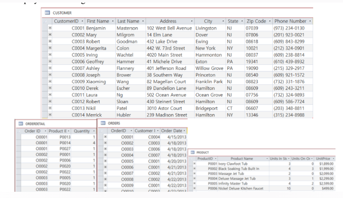
Task: Click city cell 'Willow Grove'
Action: point(210,68)
